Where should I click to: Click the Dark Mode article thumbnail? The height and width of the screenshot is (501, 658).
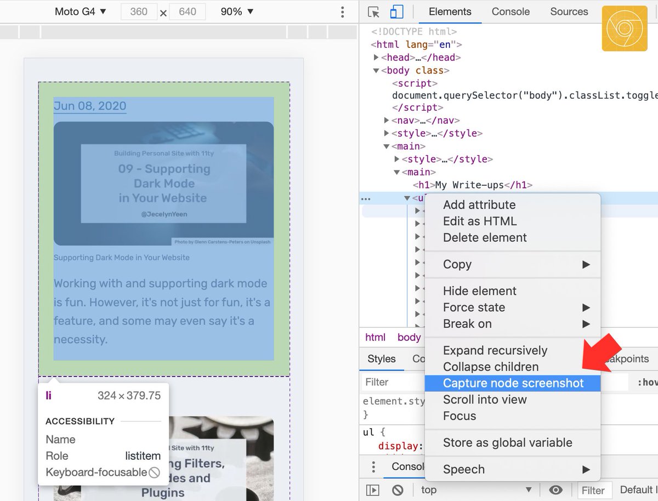(x=163, y=183)
